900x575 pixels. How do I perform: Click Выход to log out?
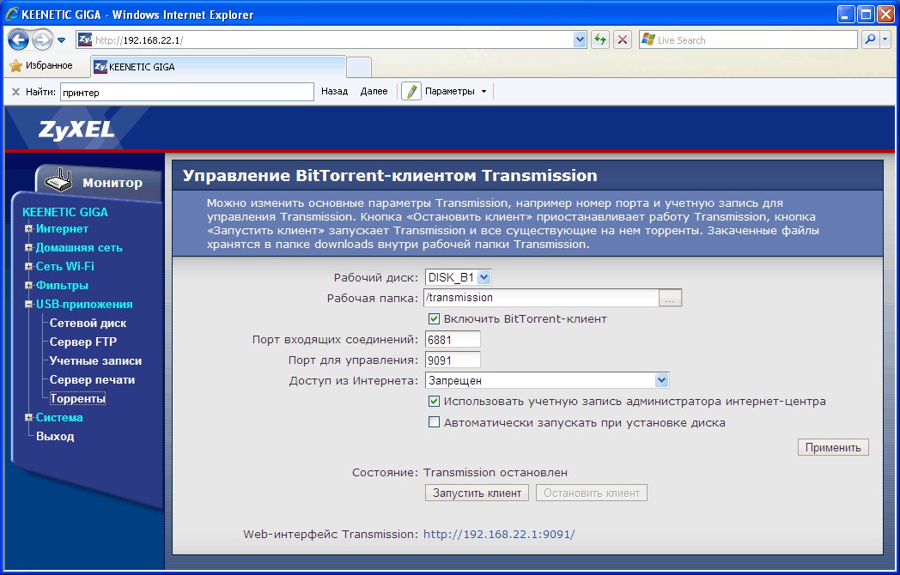click(55, 436)
